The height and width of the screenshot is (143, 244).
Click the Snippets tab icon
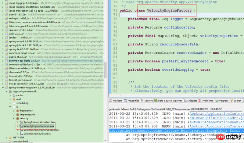(x=185, y=101)
